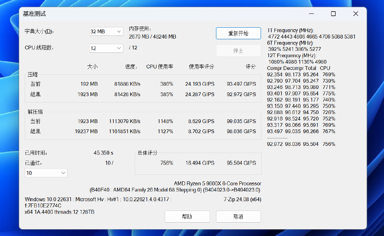Click the 总体评分 group label
Viewport: 384px width, 236px height.
tap(147, 153)
